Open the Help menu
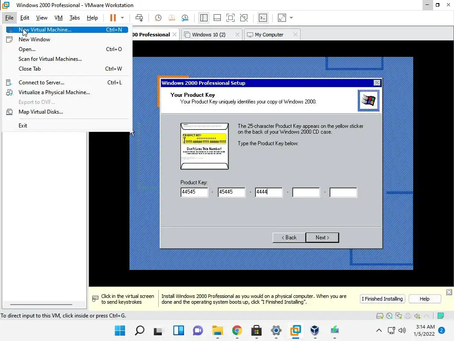This screenshot has height=341, width=454. coord(92,18)
